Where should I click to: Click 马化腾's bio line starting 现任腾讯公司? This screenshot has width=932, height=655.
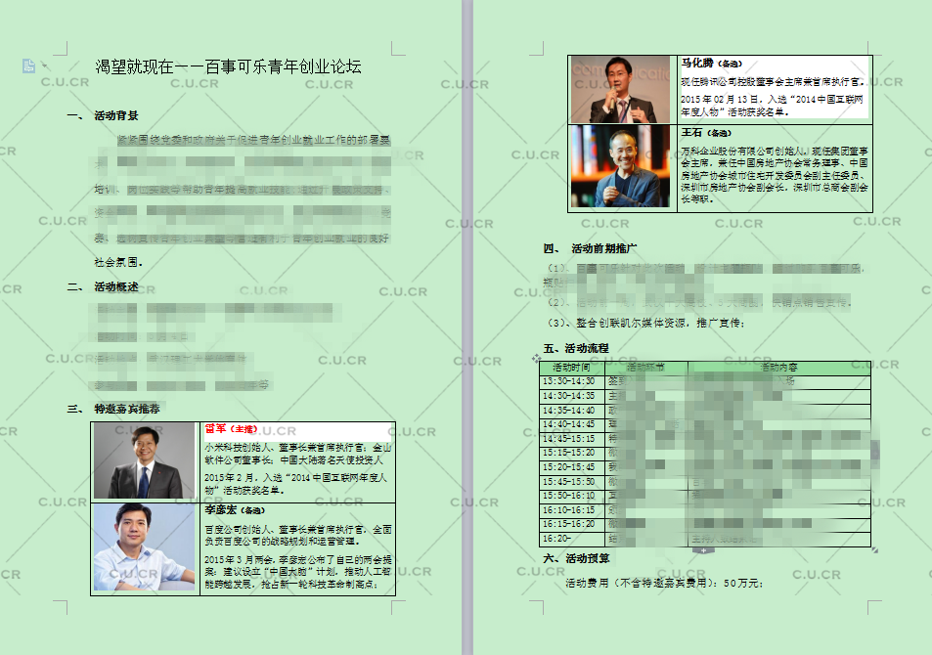click(x=773, y=81)
